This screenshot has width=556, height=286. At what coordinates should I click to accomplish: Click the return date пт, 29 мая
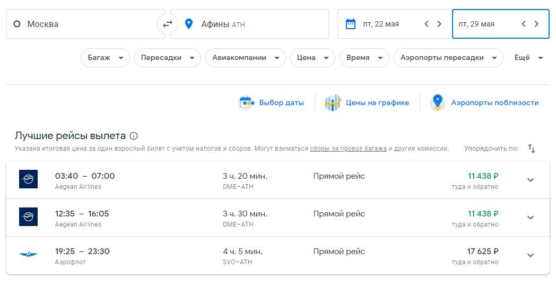pos(476,24)
